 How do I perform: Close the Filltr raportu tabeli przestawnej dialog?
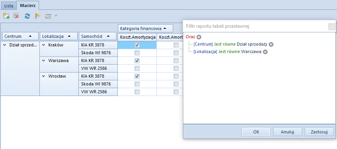(x=332, y=27)
